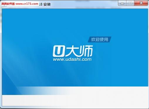Click the 安装 title bar text
This screenshot has height=109, width=149.
[x=47, y=4]
